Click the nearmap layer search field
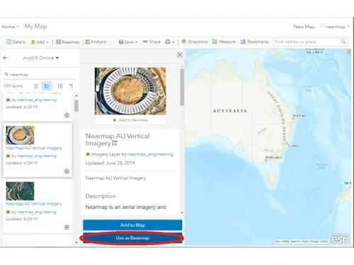Image resolution: width=354 pixels, height=265 pixels. (x=40, y=74)
